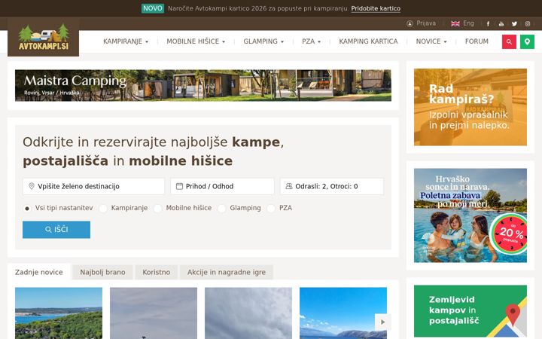The height and width of the screenshot is (339, 542).
Task: Open fourth news thumbnail with blue sea
Action: 343,313
